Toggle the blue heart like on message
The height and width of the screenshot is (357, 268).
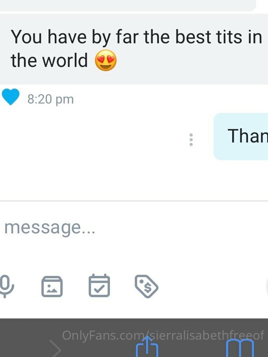11,97
